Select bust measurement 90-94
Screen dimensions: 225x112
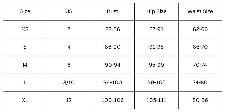112,65
